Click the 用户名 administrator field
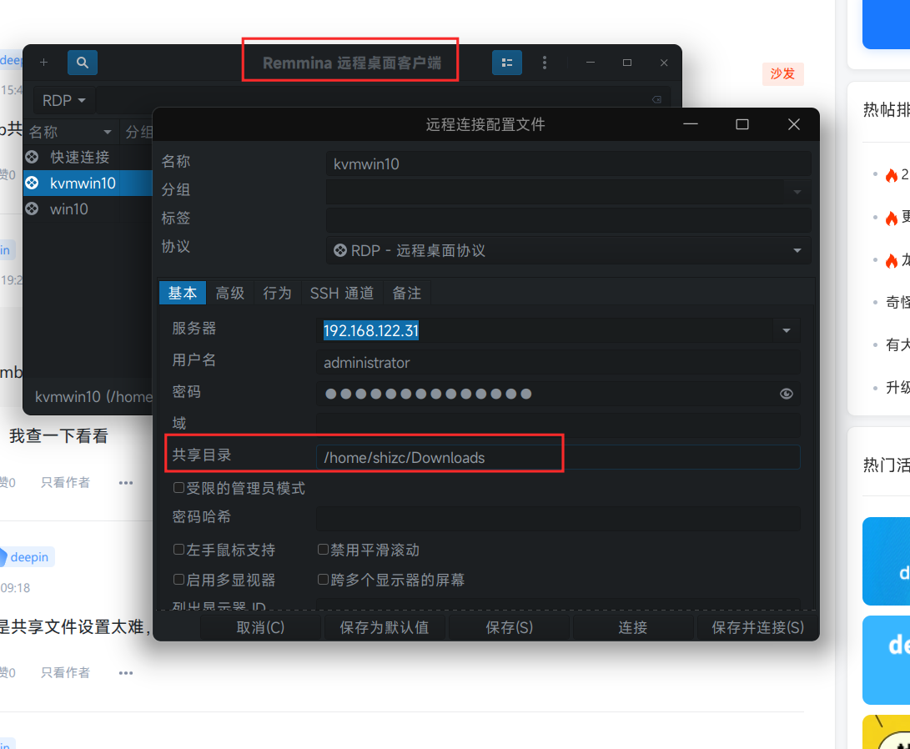 click(x=558, y=363)
